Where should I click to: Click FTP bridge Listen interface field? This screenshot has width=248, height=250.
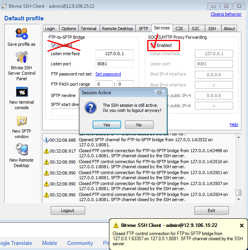click(x=114, y=54)
